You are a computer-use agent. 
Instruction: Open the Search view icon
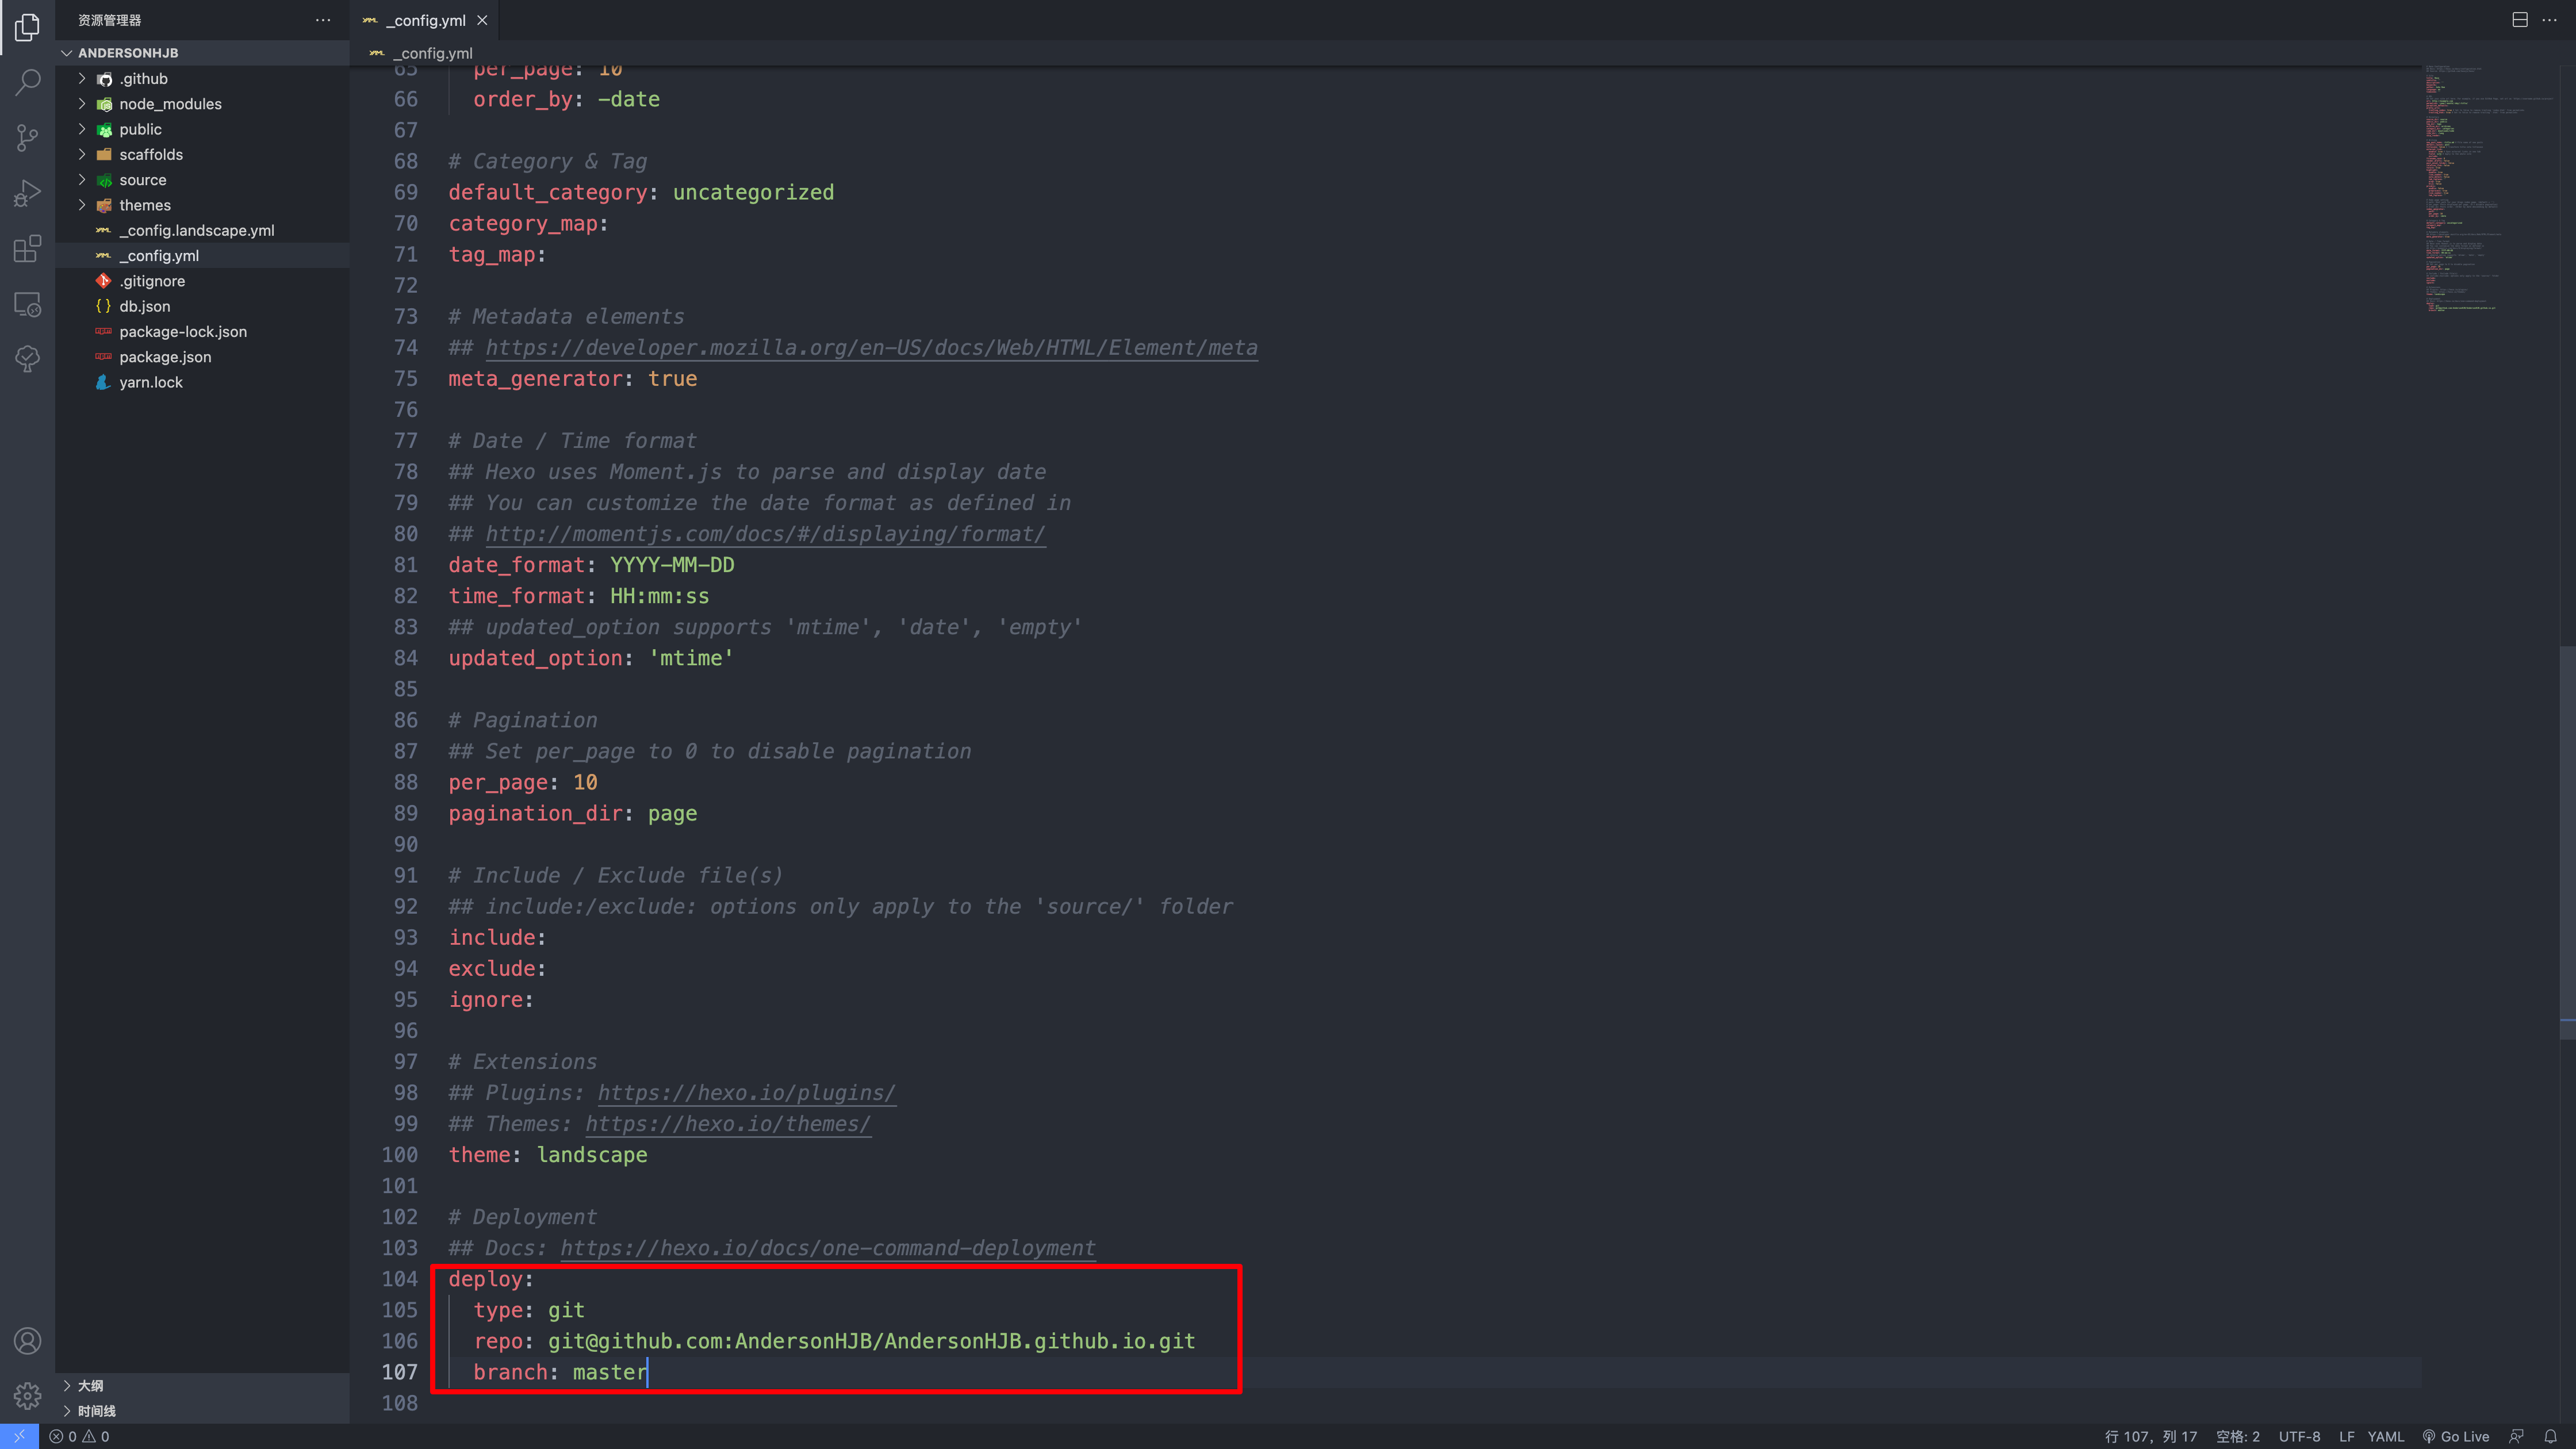tap(27, 82)
